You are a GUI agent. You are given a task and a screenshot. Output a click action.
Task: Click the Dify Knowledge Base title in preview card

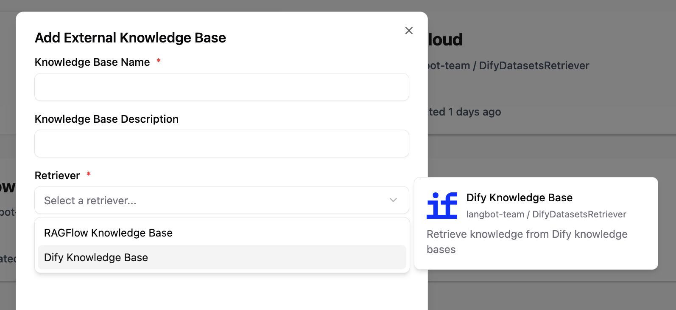519,197
